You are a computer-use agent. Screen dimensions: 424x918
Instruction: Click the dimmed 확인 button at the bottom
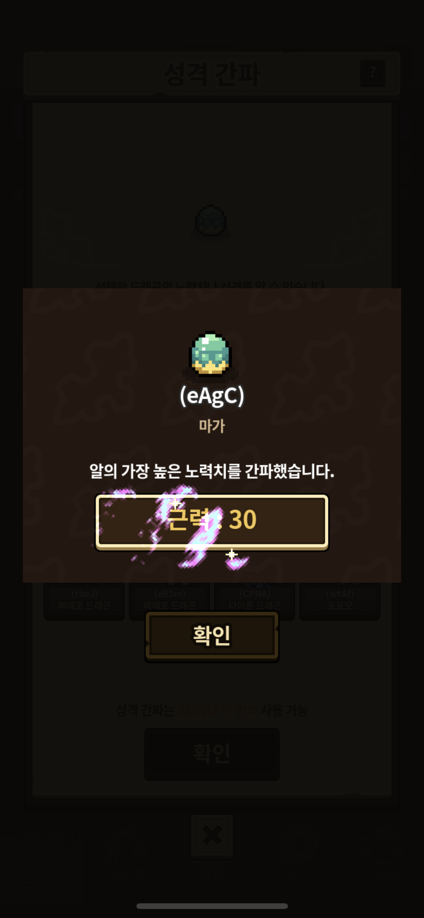212,754
